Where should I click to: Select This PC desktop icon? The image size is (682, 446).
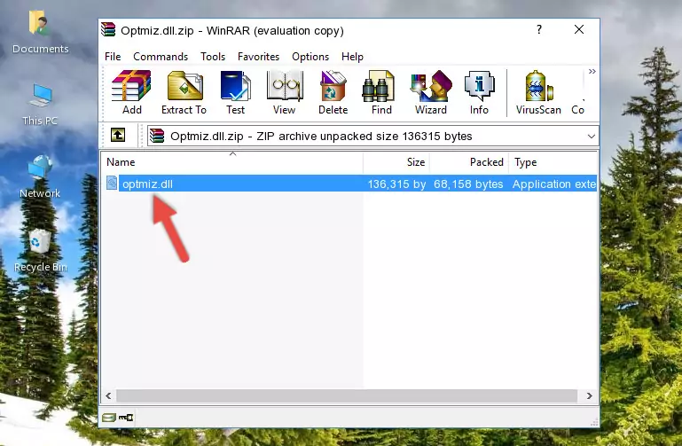[x=40, y=105]
